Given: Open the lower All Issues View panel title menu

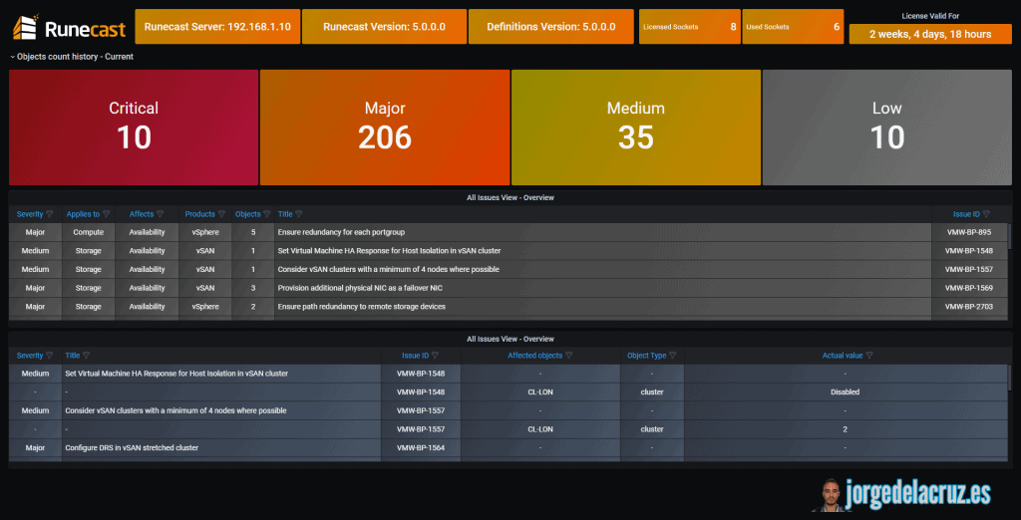Looking at the screenshot, I should 510,339.
